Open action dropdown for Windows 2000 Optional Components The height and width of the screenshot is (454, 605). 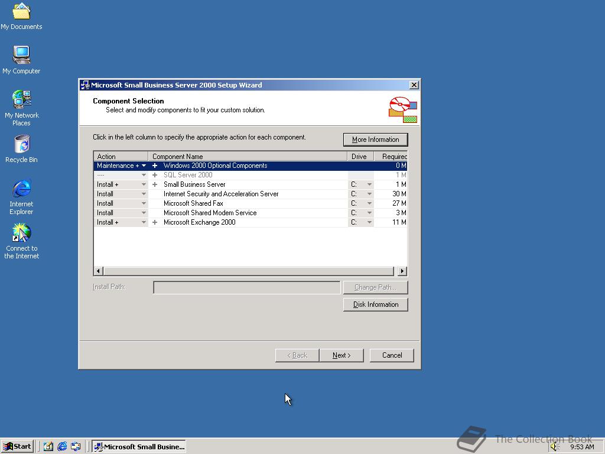point(144,166)
